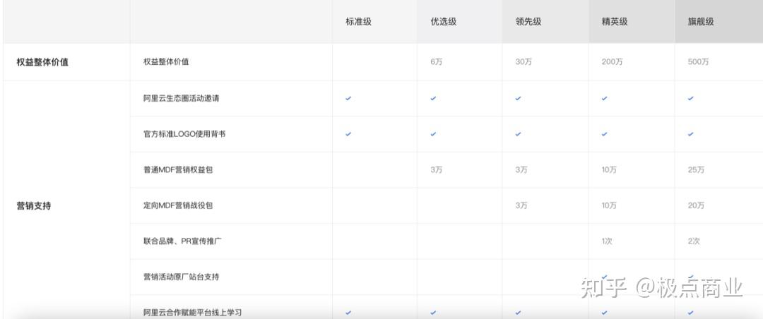Click 旗舰级 checkmark in 官方标准LOGO使用背书 row

coord(690,134)
